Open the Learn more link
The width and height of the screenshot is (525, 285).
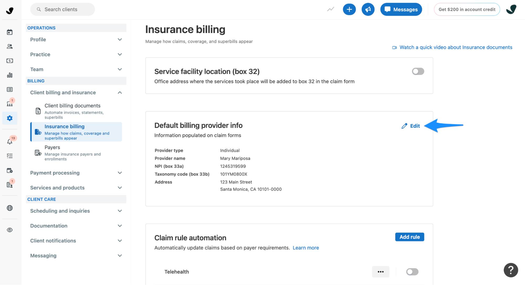[306, 248]
